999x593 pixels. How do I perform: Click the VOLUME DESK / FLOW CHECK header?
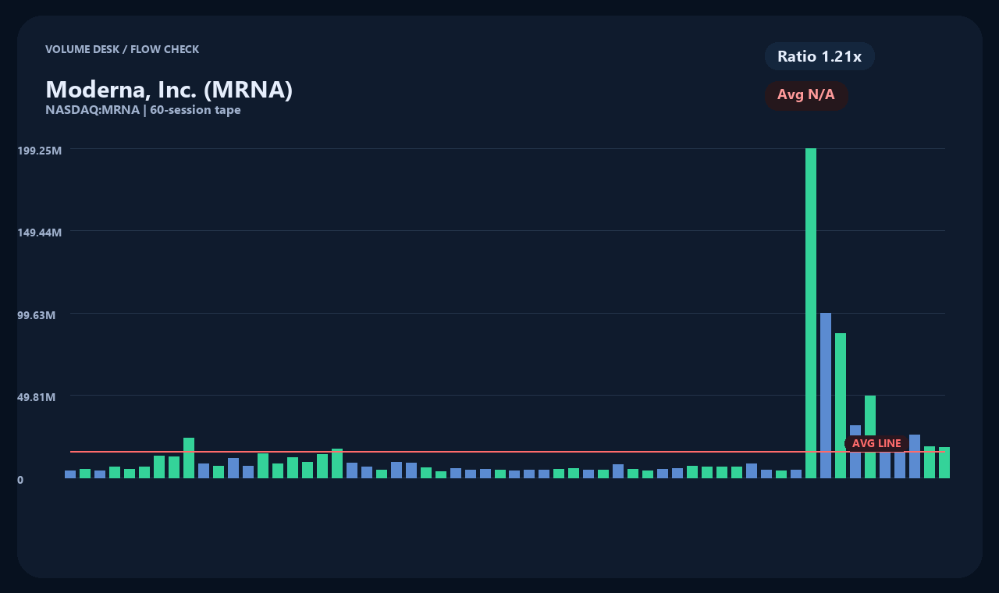tap(123, 49)
